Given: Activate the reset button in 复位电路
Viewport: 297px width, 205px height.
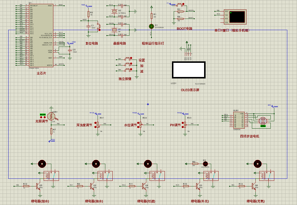Looking at the screenshot, I should point(100,30).
